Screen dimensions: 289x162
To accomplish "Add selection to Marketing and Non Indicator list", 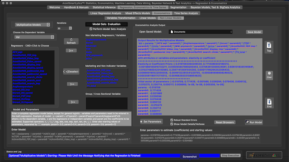I will [x=72, y=84].
